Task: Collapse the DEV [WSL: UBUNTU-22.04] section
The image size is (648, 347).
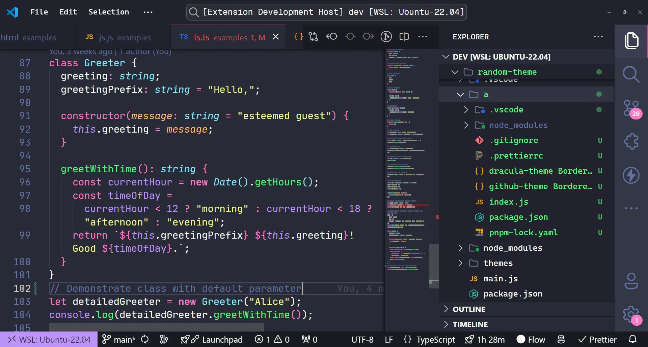Action: (x=526, y=57)
